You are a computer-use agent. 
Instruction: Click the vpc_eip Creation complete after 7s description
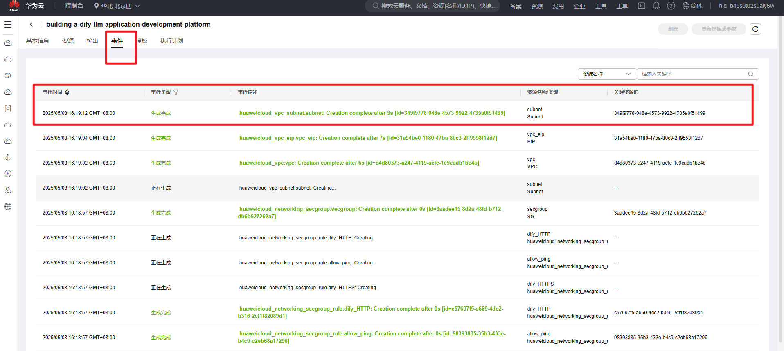368,138
